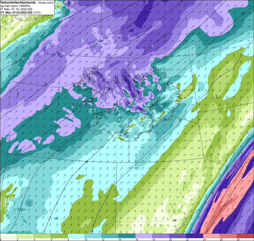Click the '140' contour label
The height and width of the screenshot is (241, 254).
[212, 193]
